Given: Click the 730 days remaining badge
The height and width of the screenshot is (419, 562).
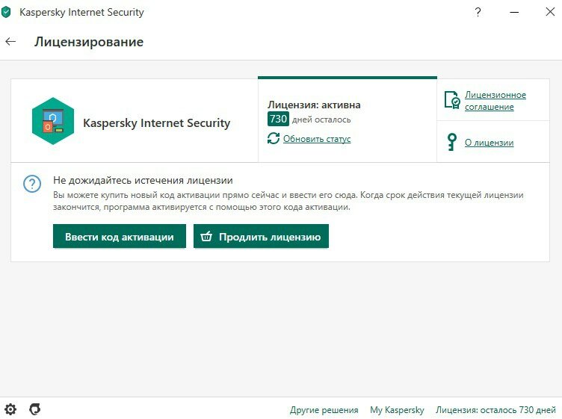Looking at the screenshot, I should 278,119.
